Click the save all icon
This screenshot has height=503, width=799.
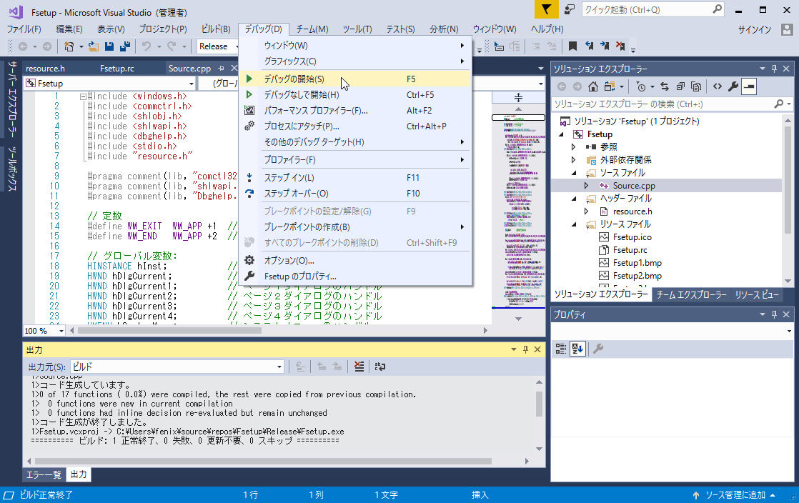(125, 46)
